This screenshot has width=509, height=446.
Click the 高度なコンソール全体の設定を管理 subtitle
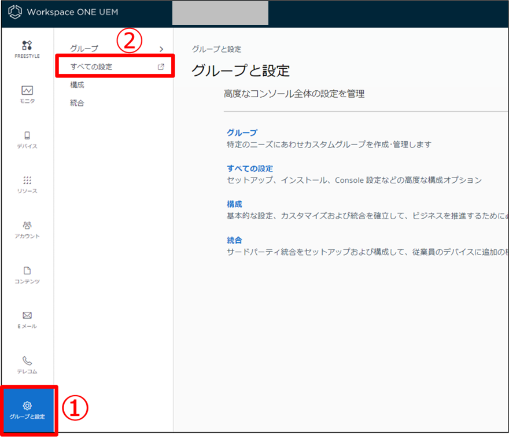(294, 94)
